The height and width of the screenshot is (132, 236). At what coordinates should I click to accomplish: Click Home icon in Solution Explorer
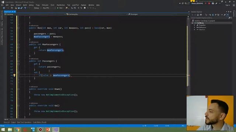click(x=198, y=15)
